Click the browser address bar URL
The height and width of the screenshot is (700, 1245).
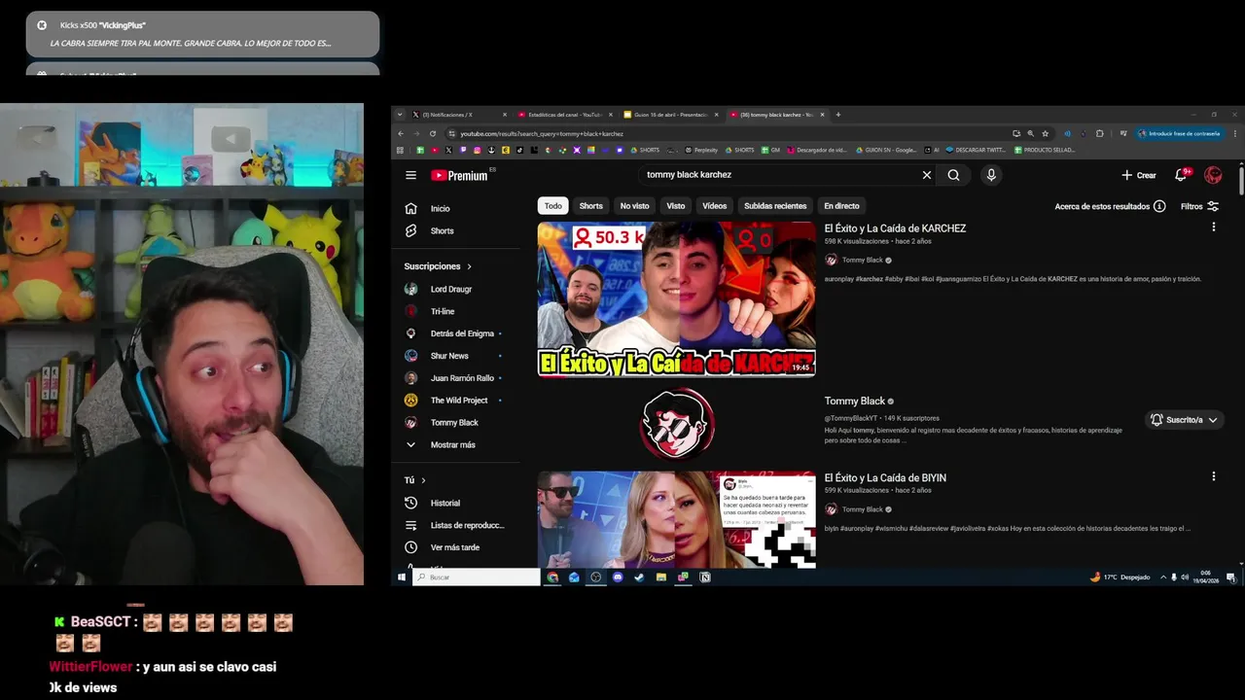pos(542,133)
